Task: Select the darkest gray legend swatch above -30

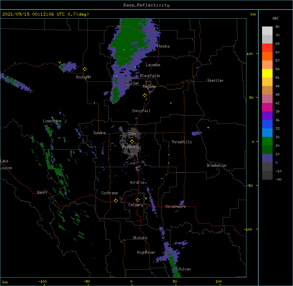Action: coord(267,175)
